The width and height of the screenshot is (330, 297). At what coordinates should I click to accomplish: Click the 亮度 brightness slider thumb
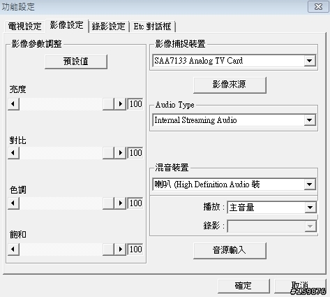(108, 104)
